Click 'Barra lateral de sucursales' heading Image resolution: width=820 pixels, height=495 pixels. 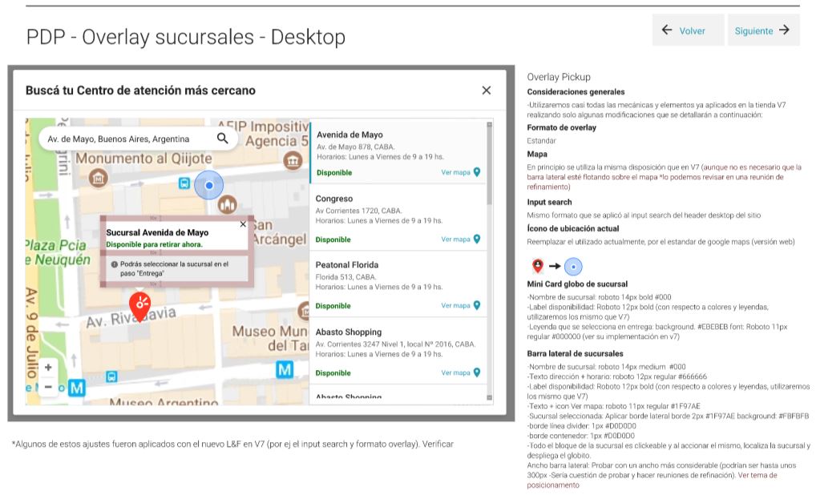(575, 353)
